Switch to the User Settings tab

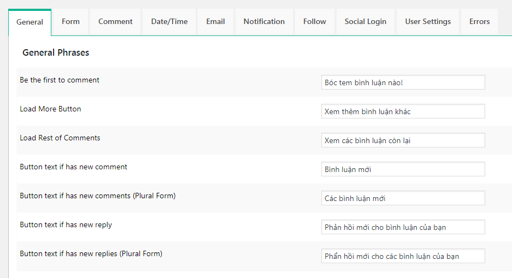(x=428, y=22)
